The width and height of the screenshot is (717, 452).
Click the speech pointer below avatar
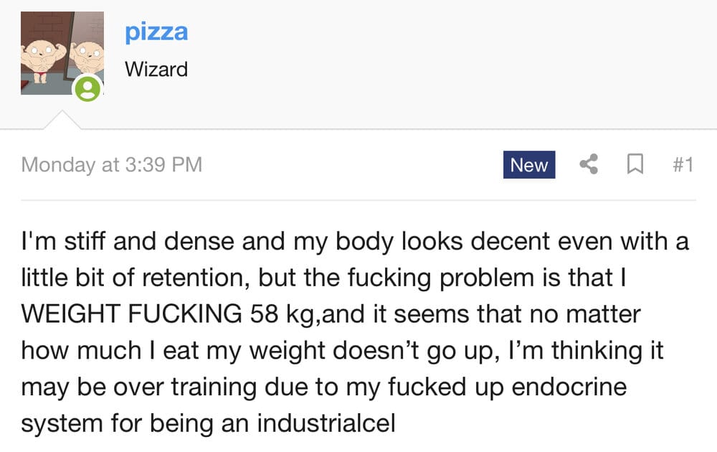click(62, 120)
